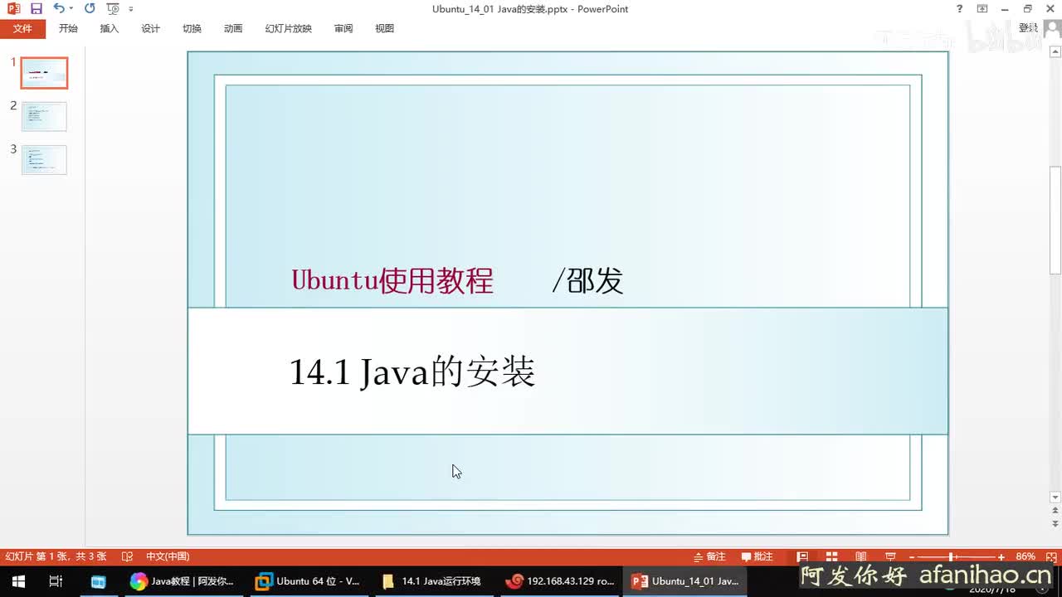The height and width of the screenshot is (597, 1062).
Task: Go to previous slide double-arrow button
Action: 1055,512
